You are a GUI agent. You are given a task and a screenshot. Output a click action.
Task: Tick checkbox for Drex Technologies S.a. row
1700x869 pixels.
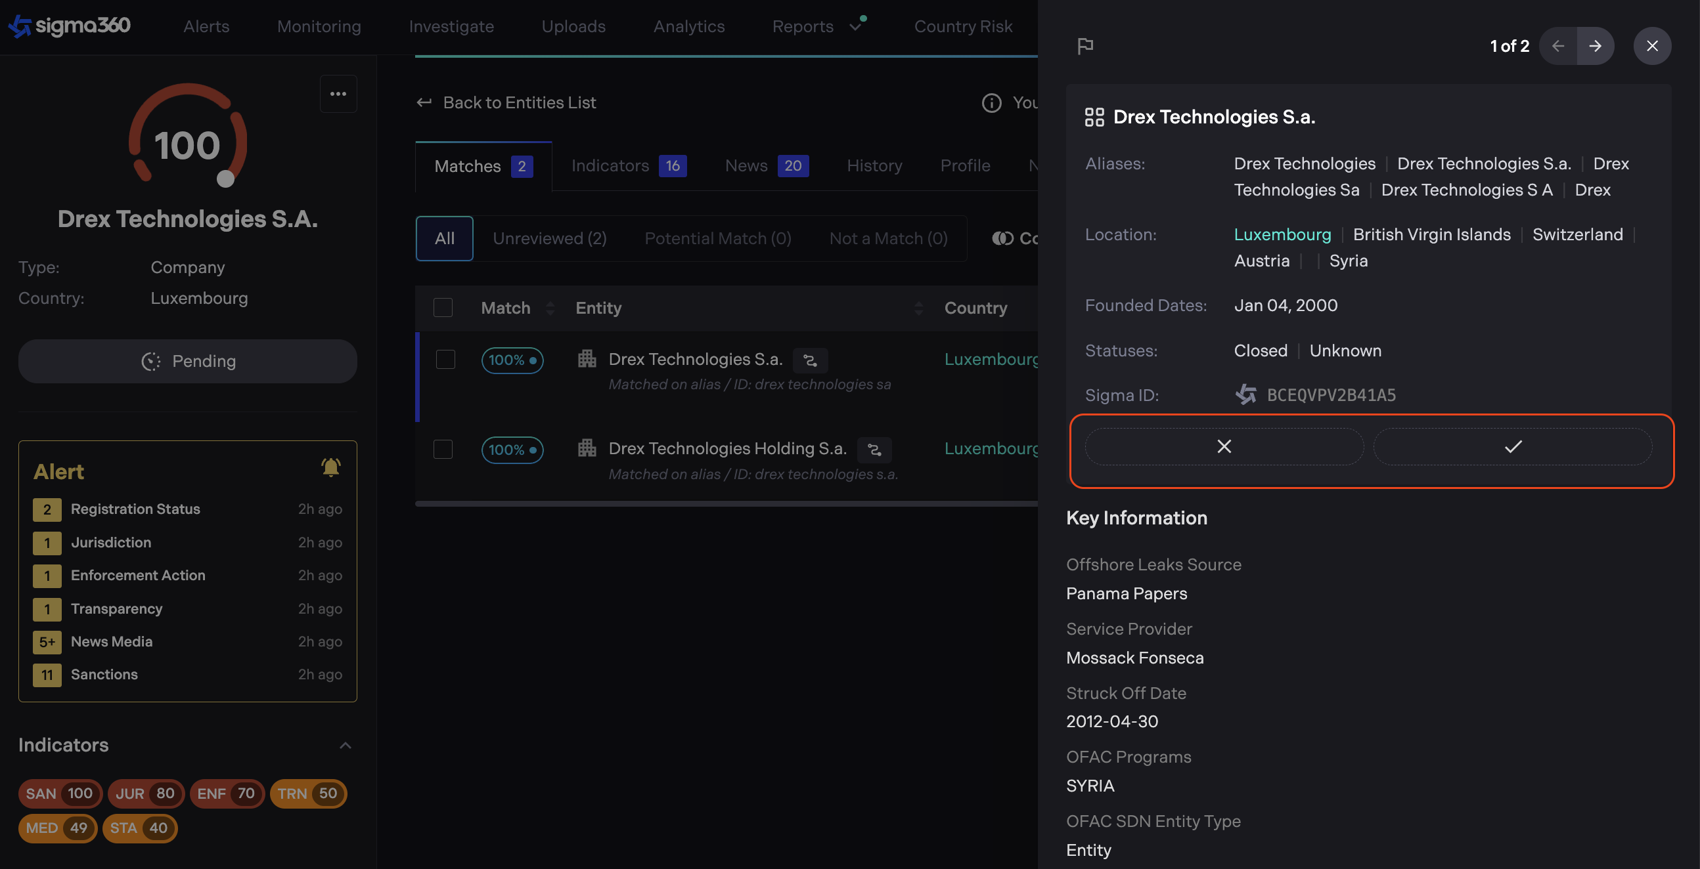445,360
